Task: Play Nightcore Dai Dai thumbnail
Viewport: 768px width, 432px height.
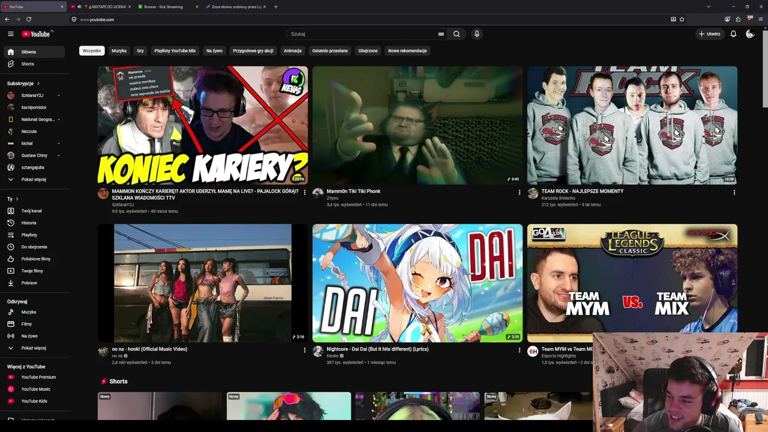Action: pyautogui.click(x=418, y=283)
